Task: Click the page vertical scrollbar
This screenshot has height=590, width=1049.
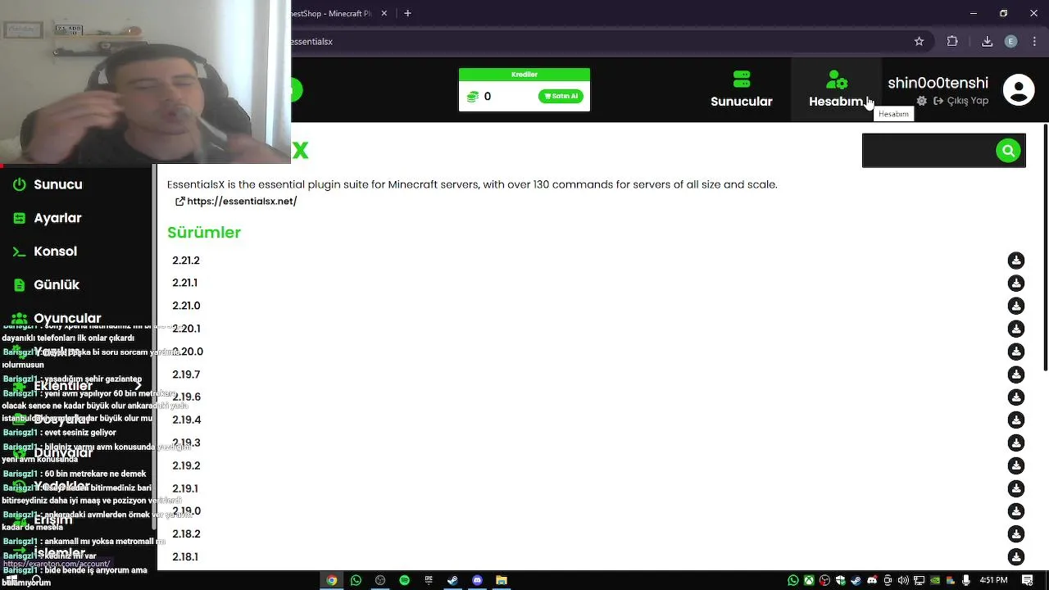Action: [x=1045, y=246]
